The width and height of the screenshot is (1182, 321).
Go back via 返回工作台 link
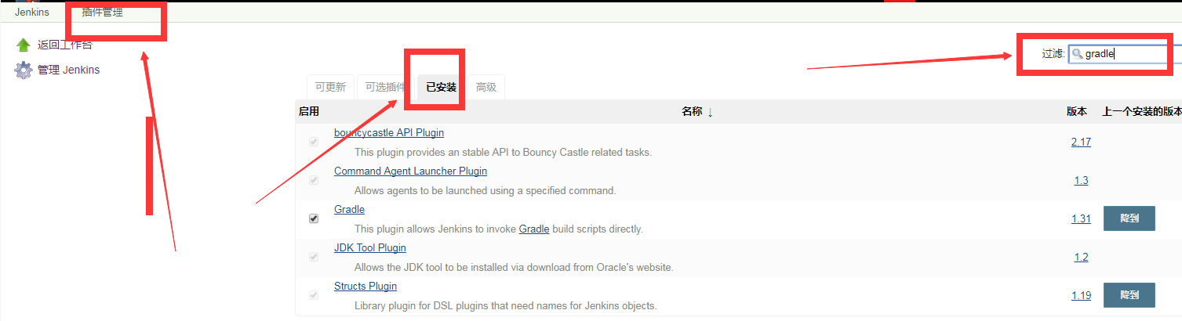(65, 45)
